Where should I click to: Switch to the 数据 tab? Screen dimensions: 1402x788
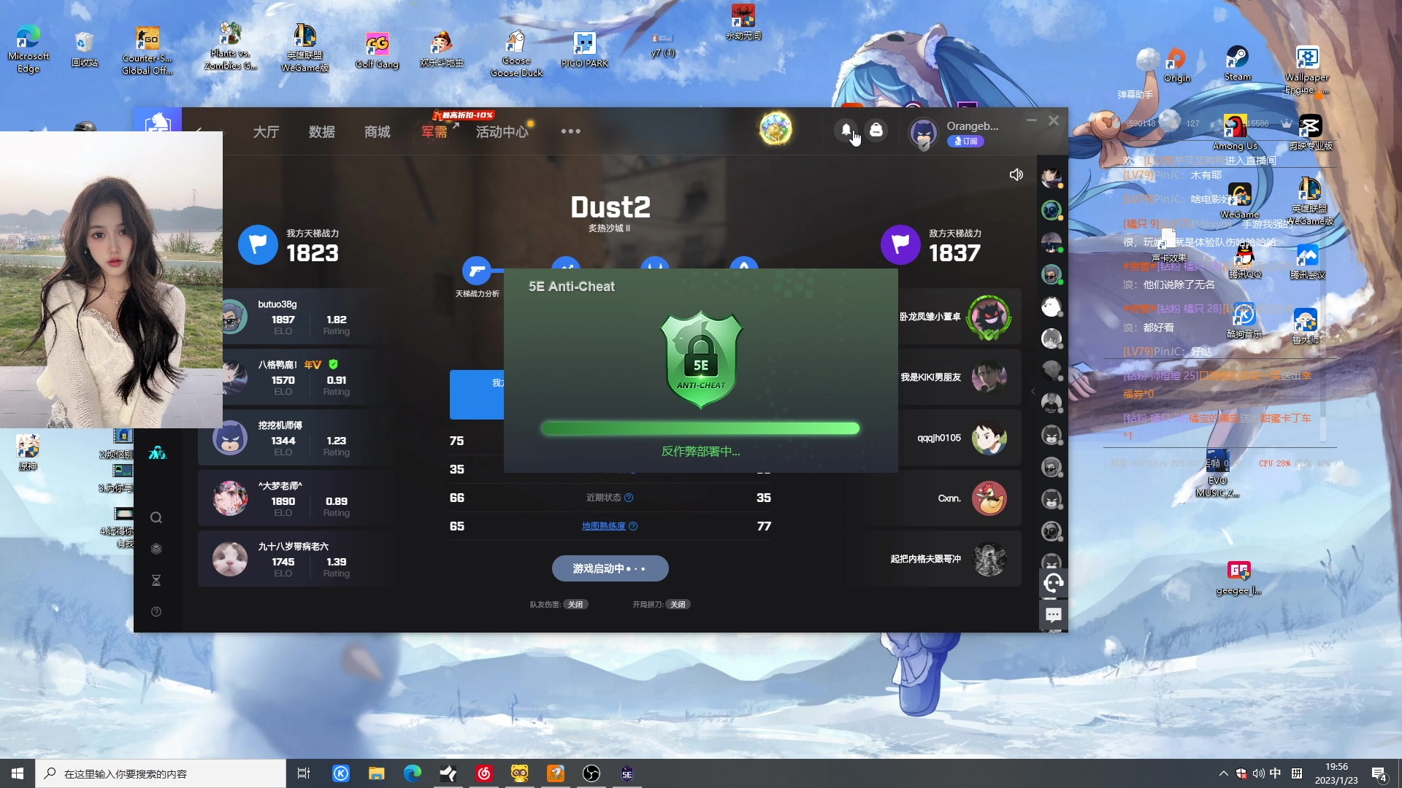(321, 132)
